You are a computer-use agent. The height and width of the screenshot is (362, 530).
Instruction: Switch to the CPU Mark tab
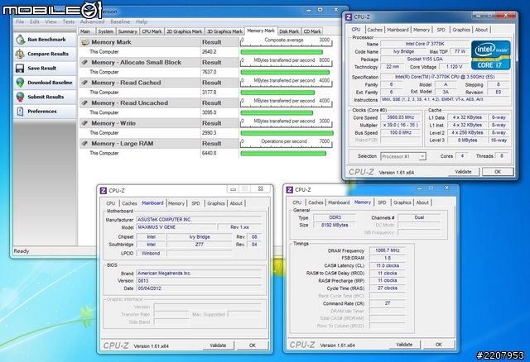click(152, 31)
